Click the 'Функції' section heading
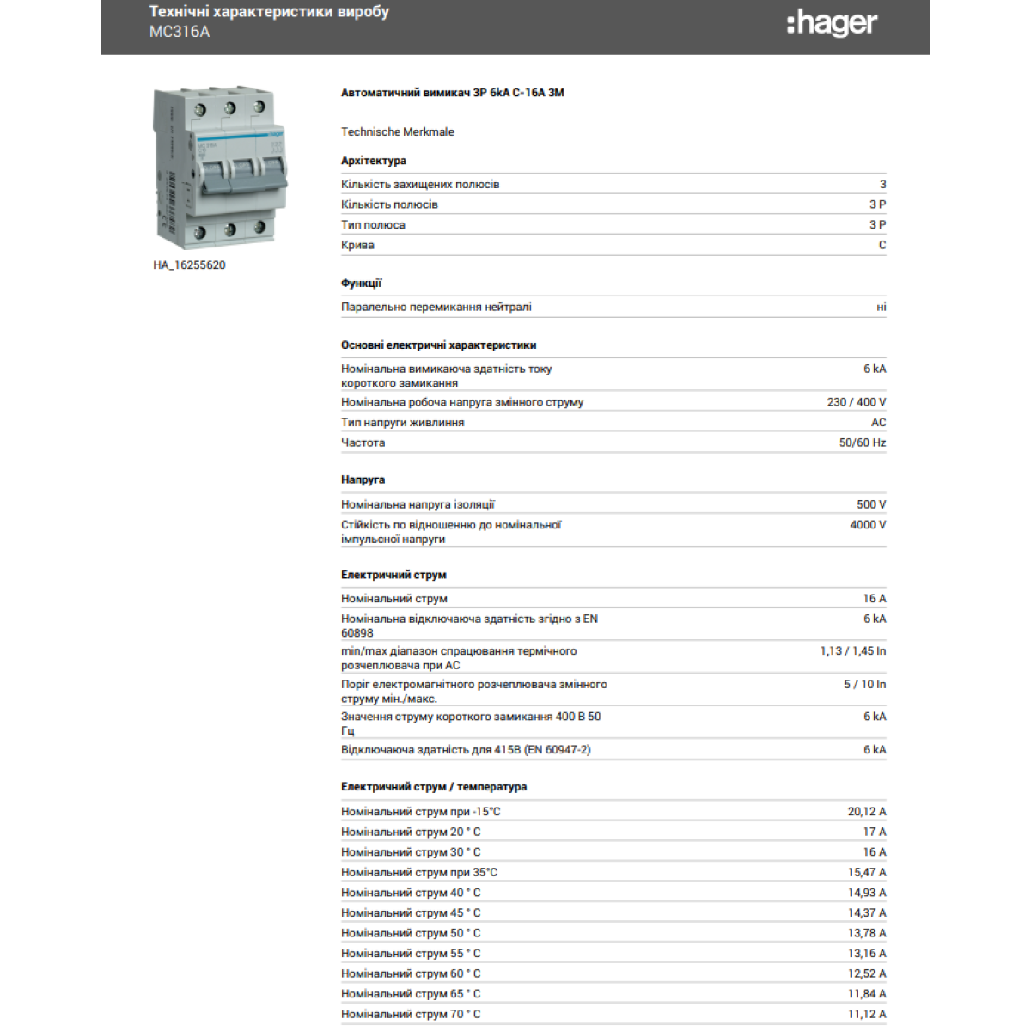This screenshot has width=1031, height=1031. pos(361,284)
